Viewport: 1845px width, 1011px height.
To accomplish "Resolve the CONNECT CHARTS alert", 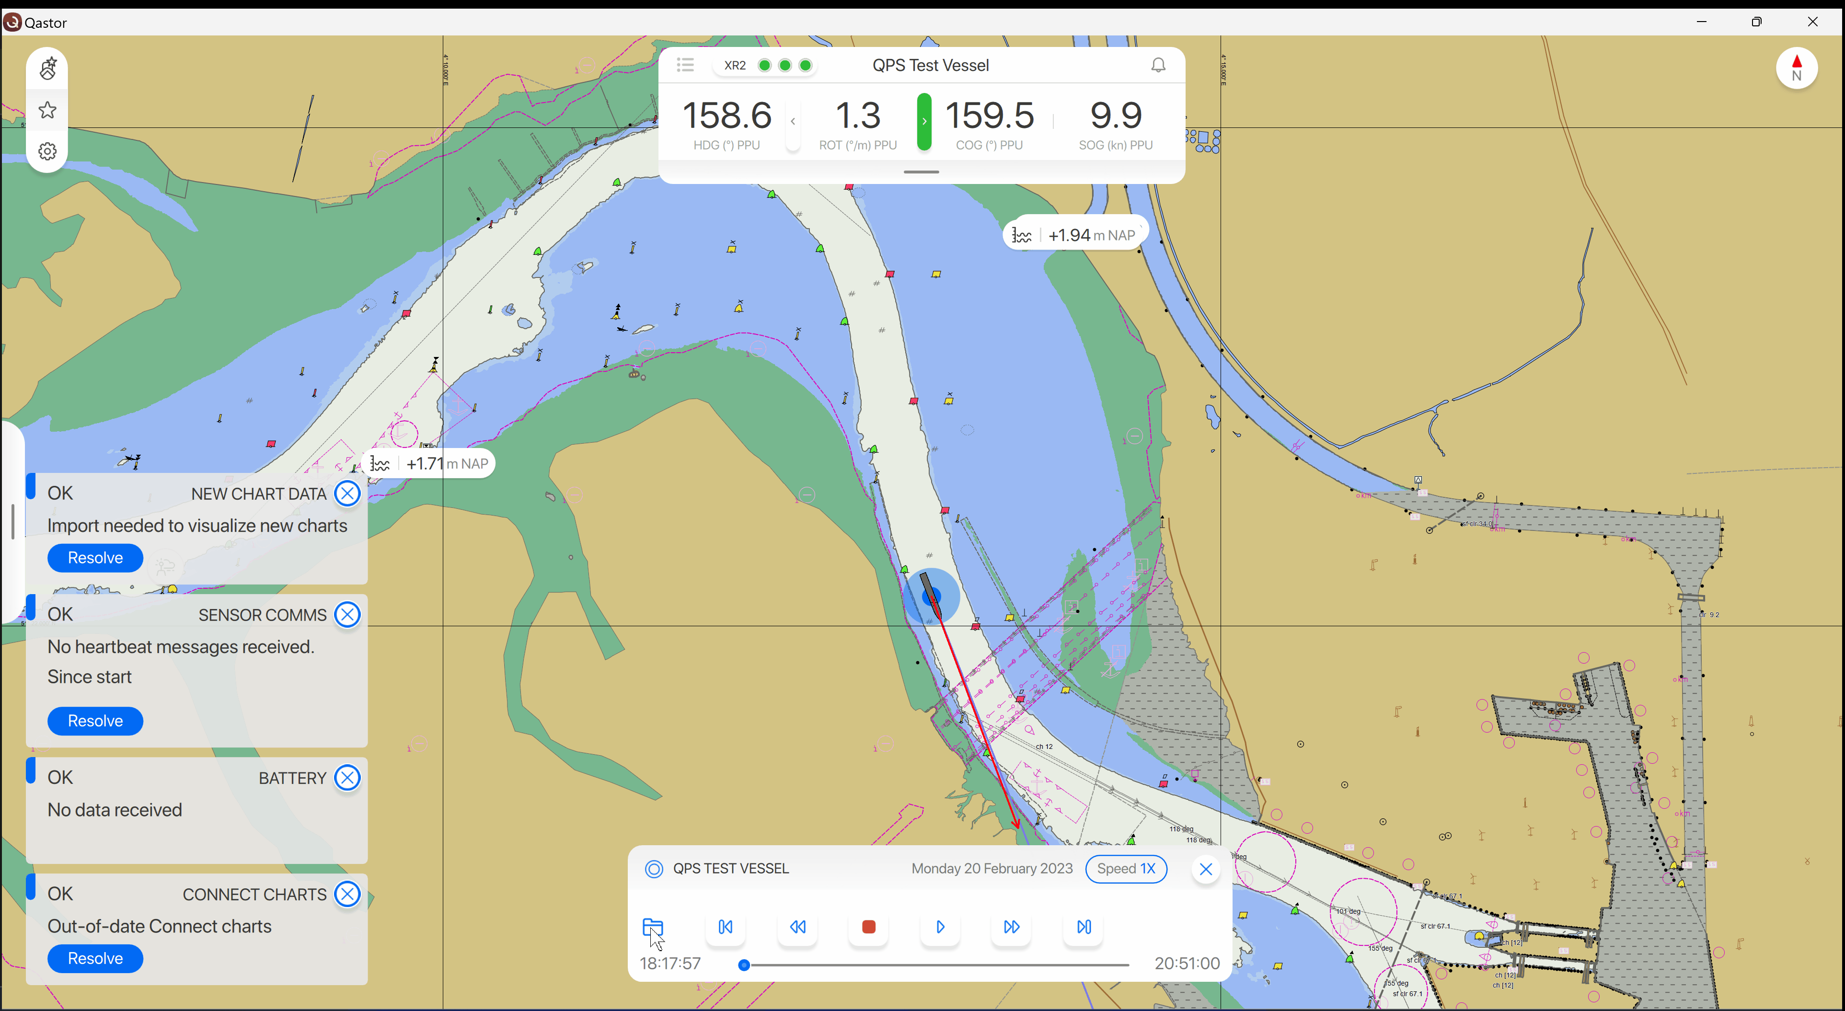I will point(95,959).
